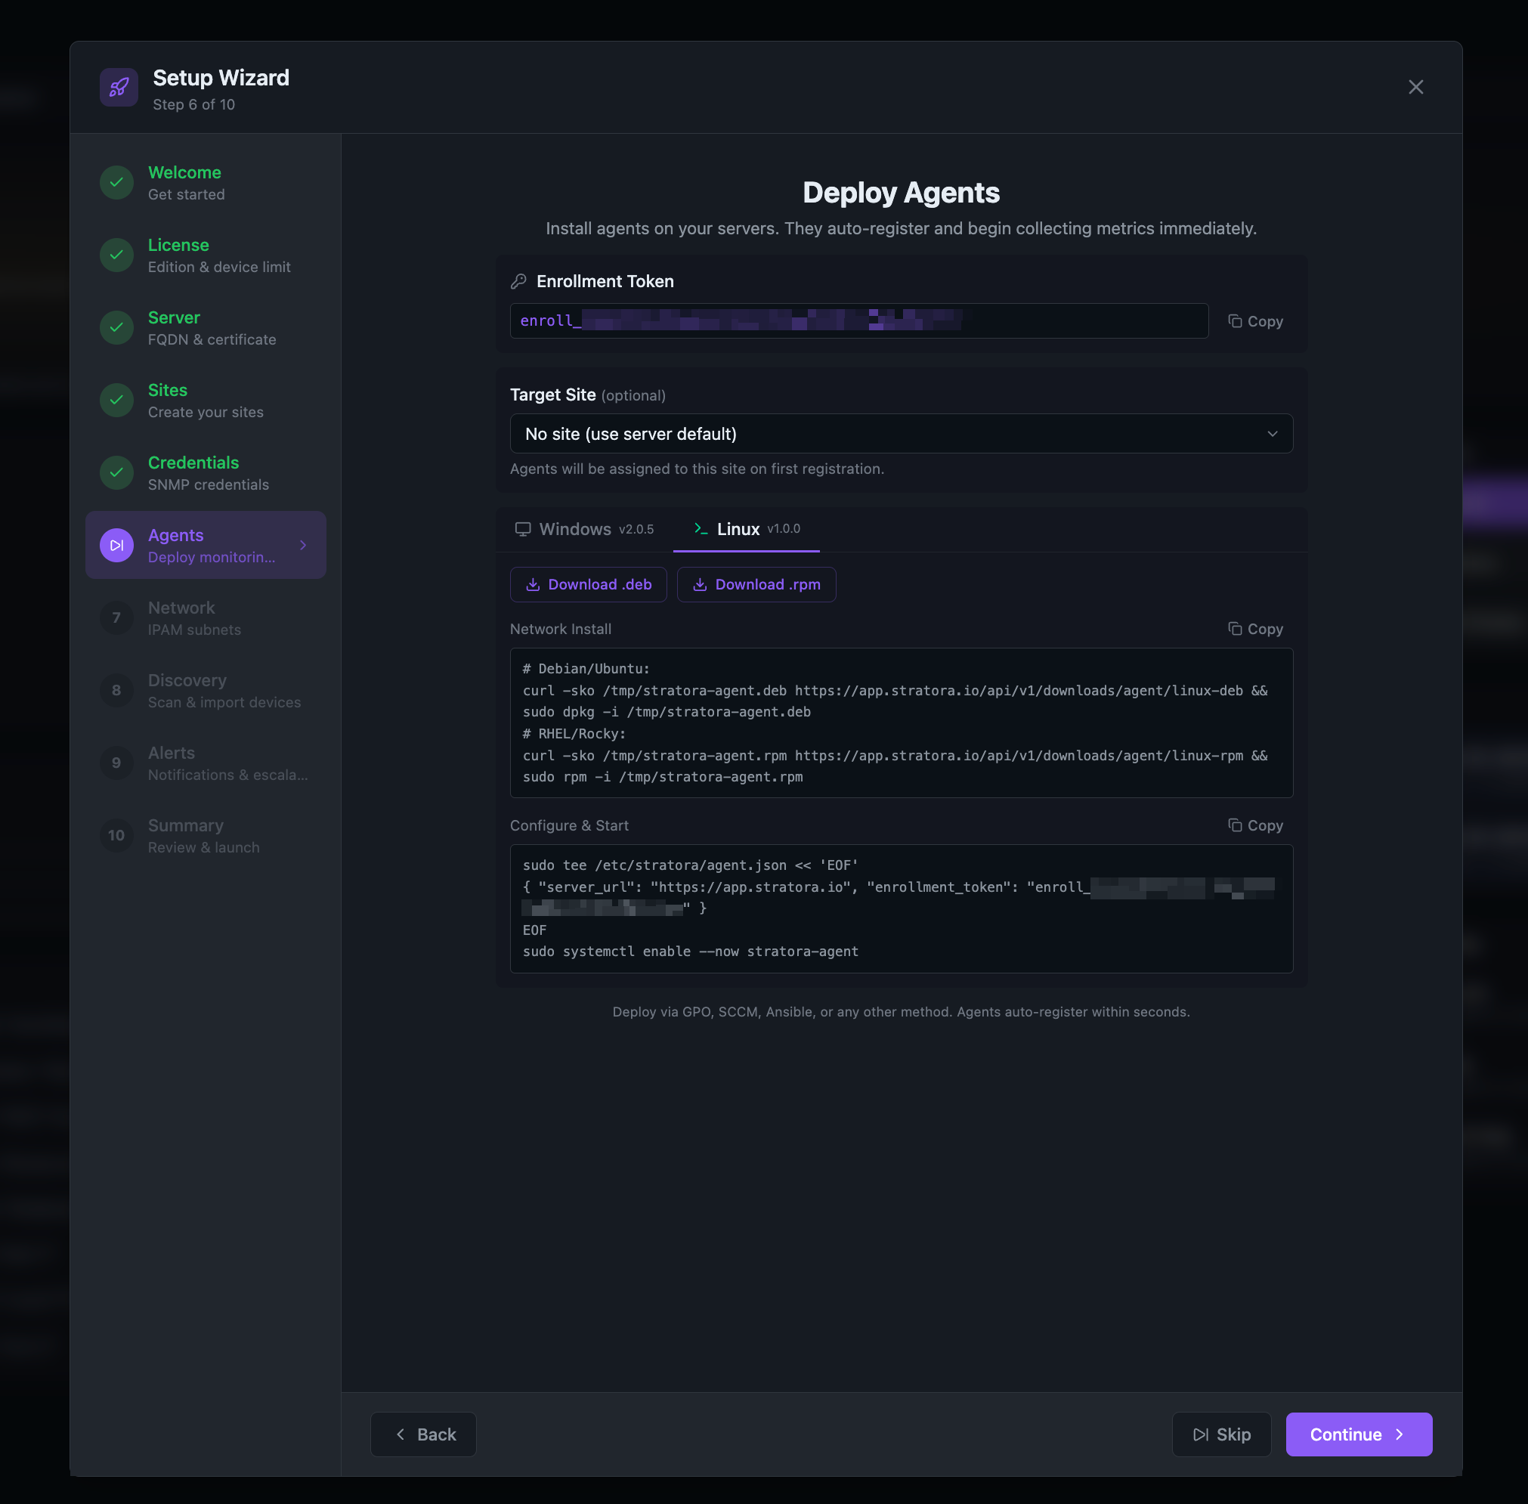Download the .rpm agent package

click(x=756, y=583)
